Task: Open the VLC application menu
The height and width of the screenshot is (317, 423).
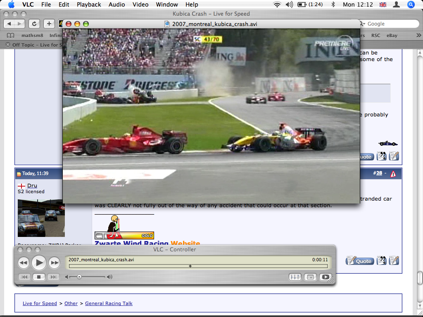Action: click(28, 5)
